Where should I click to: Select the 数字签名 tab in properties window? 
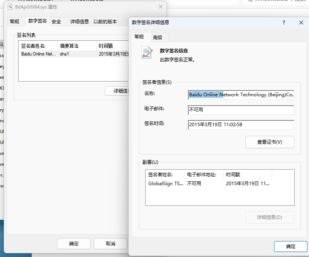point(37,21)
